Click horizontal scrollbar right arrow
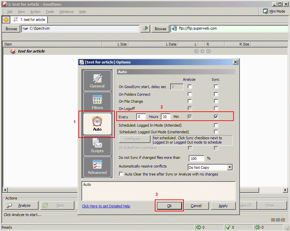This screenshot has height=231, width=290. pyautogui.click(x=285, y=190)
